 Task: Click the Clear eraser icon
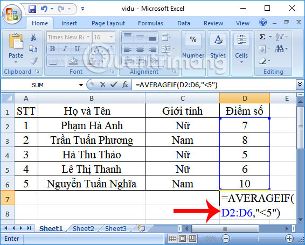click(262, 61)
